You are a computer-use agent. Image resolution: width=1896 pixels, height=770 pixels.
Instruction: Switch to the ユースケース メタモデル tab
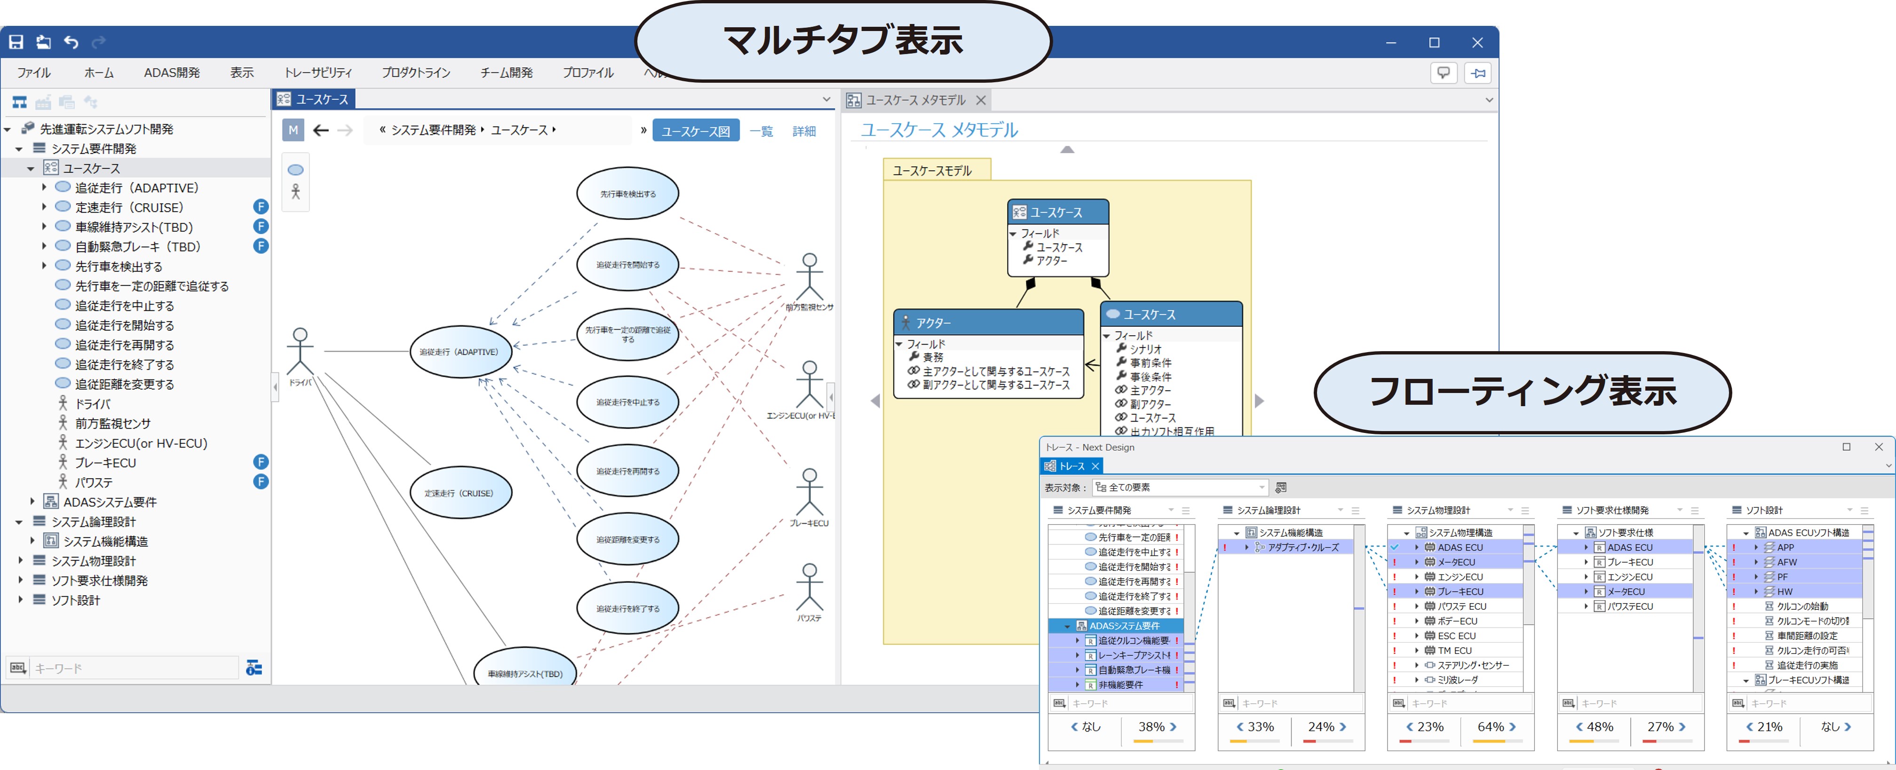coord(915,100)
